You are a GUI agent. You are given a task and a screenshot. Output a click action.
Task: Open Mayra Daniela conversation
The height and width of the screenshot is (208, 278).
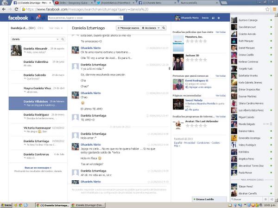tap(38, 90)
